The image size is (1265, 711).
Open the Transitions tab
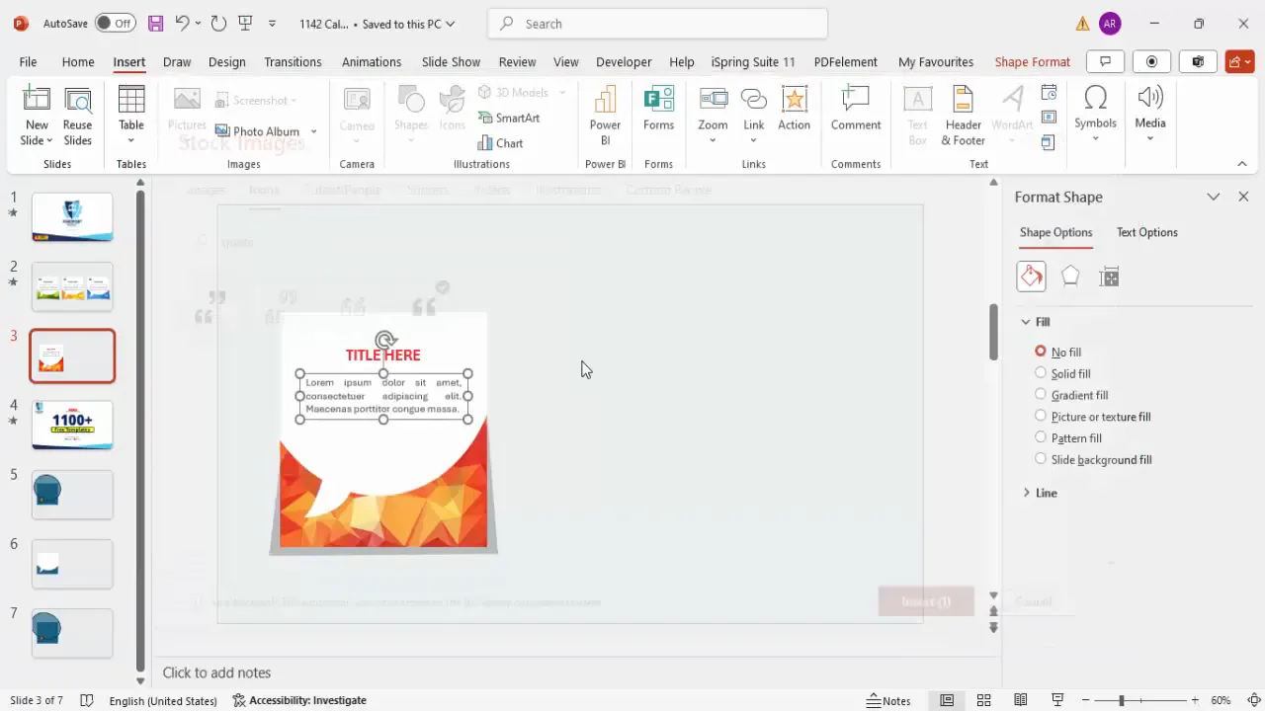[x=293, y=61]
